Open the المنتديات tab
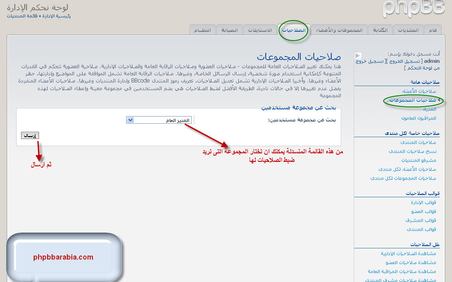This screenshot has height=282, width=452. coord(408,30)
